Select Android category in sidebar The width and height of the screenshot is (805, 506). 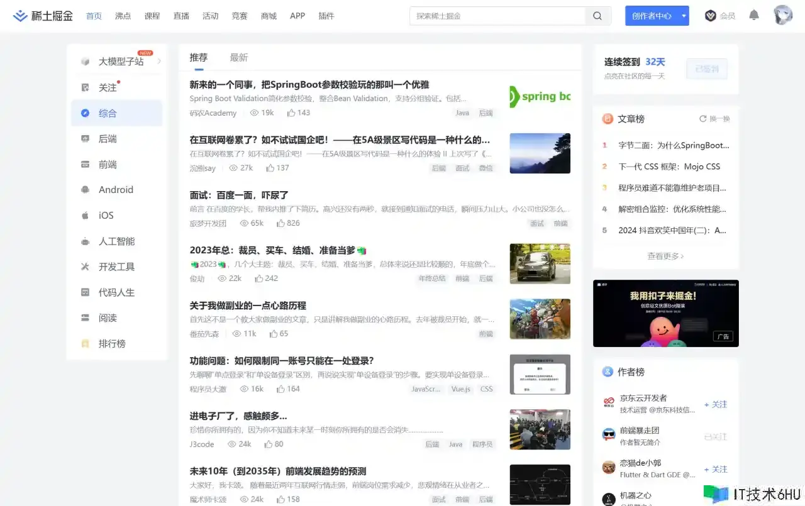click(116, 190)
